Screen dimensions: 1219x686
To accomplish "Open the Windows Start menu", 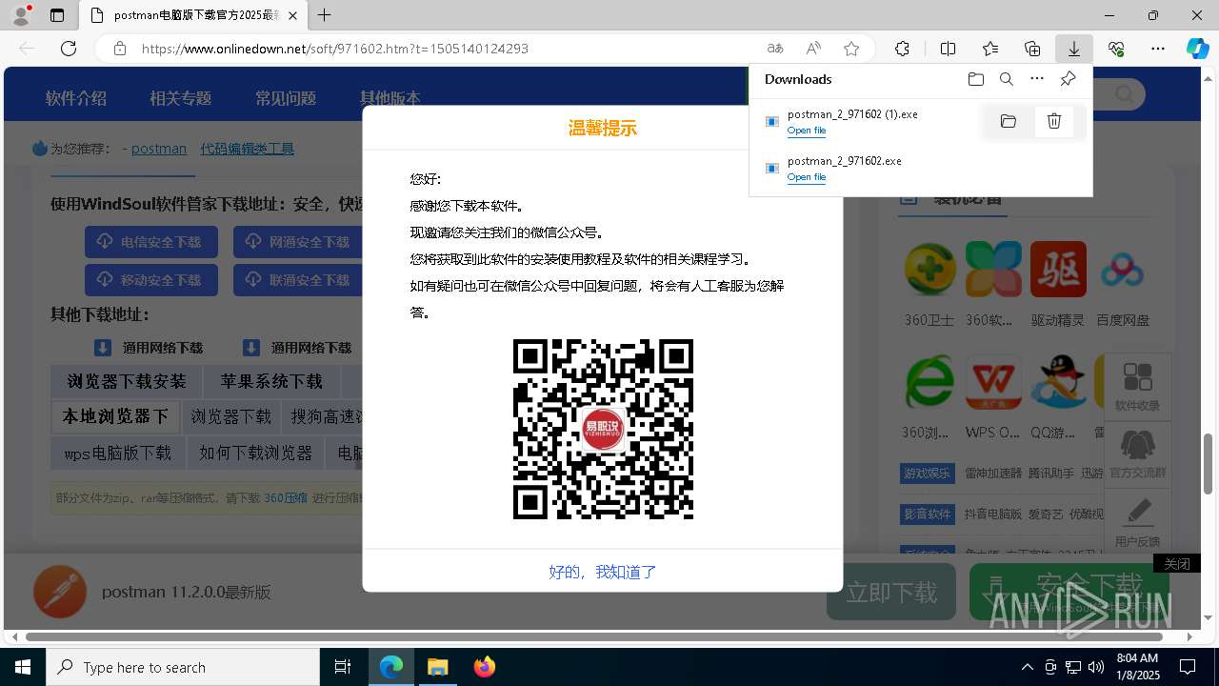I will click(23, 667).
